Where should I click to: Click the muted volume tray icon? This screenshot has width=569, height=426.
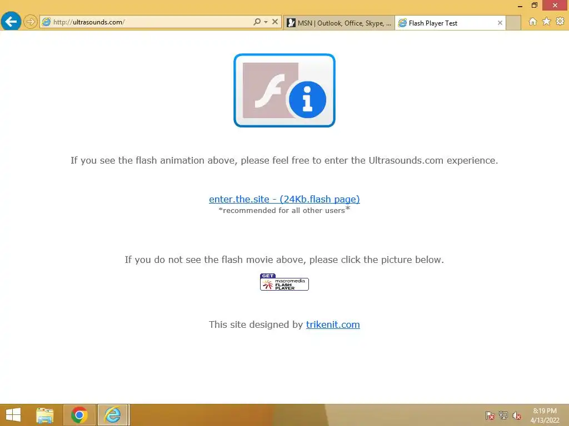[516, 415]
